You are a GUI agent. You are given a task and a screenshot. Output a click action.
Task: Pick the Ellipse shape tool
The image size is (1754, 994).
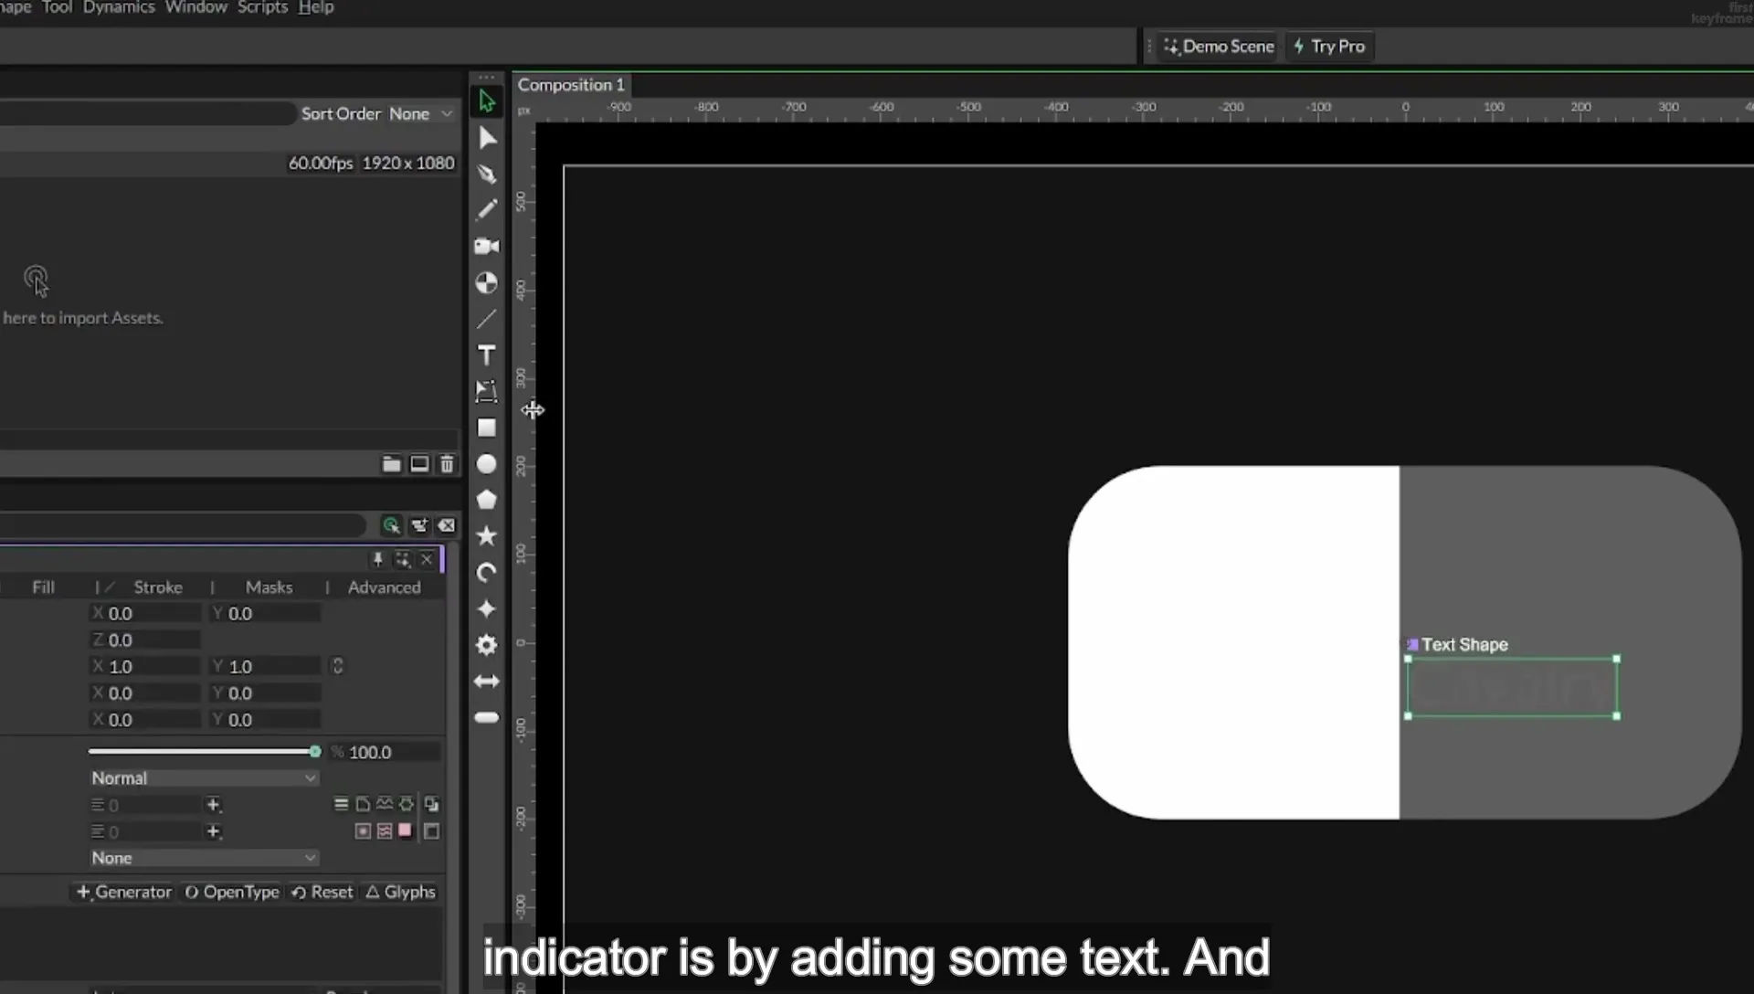click(x=487, y=464)
